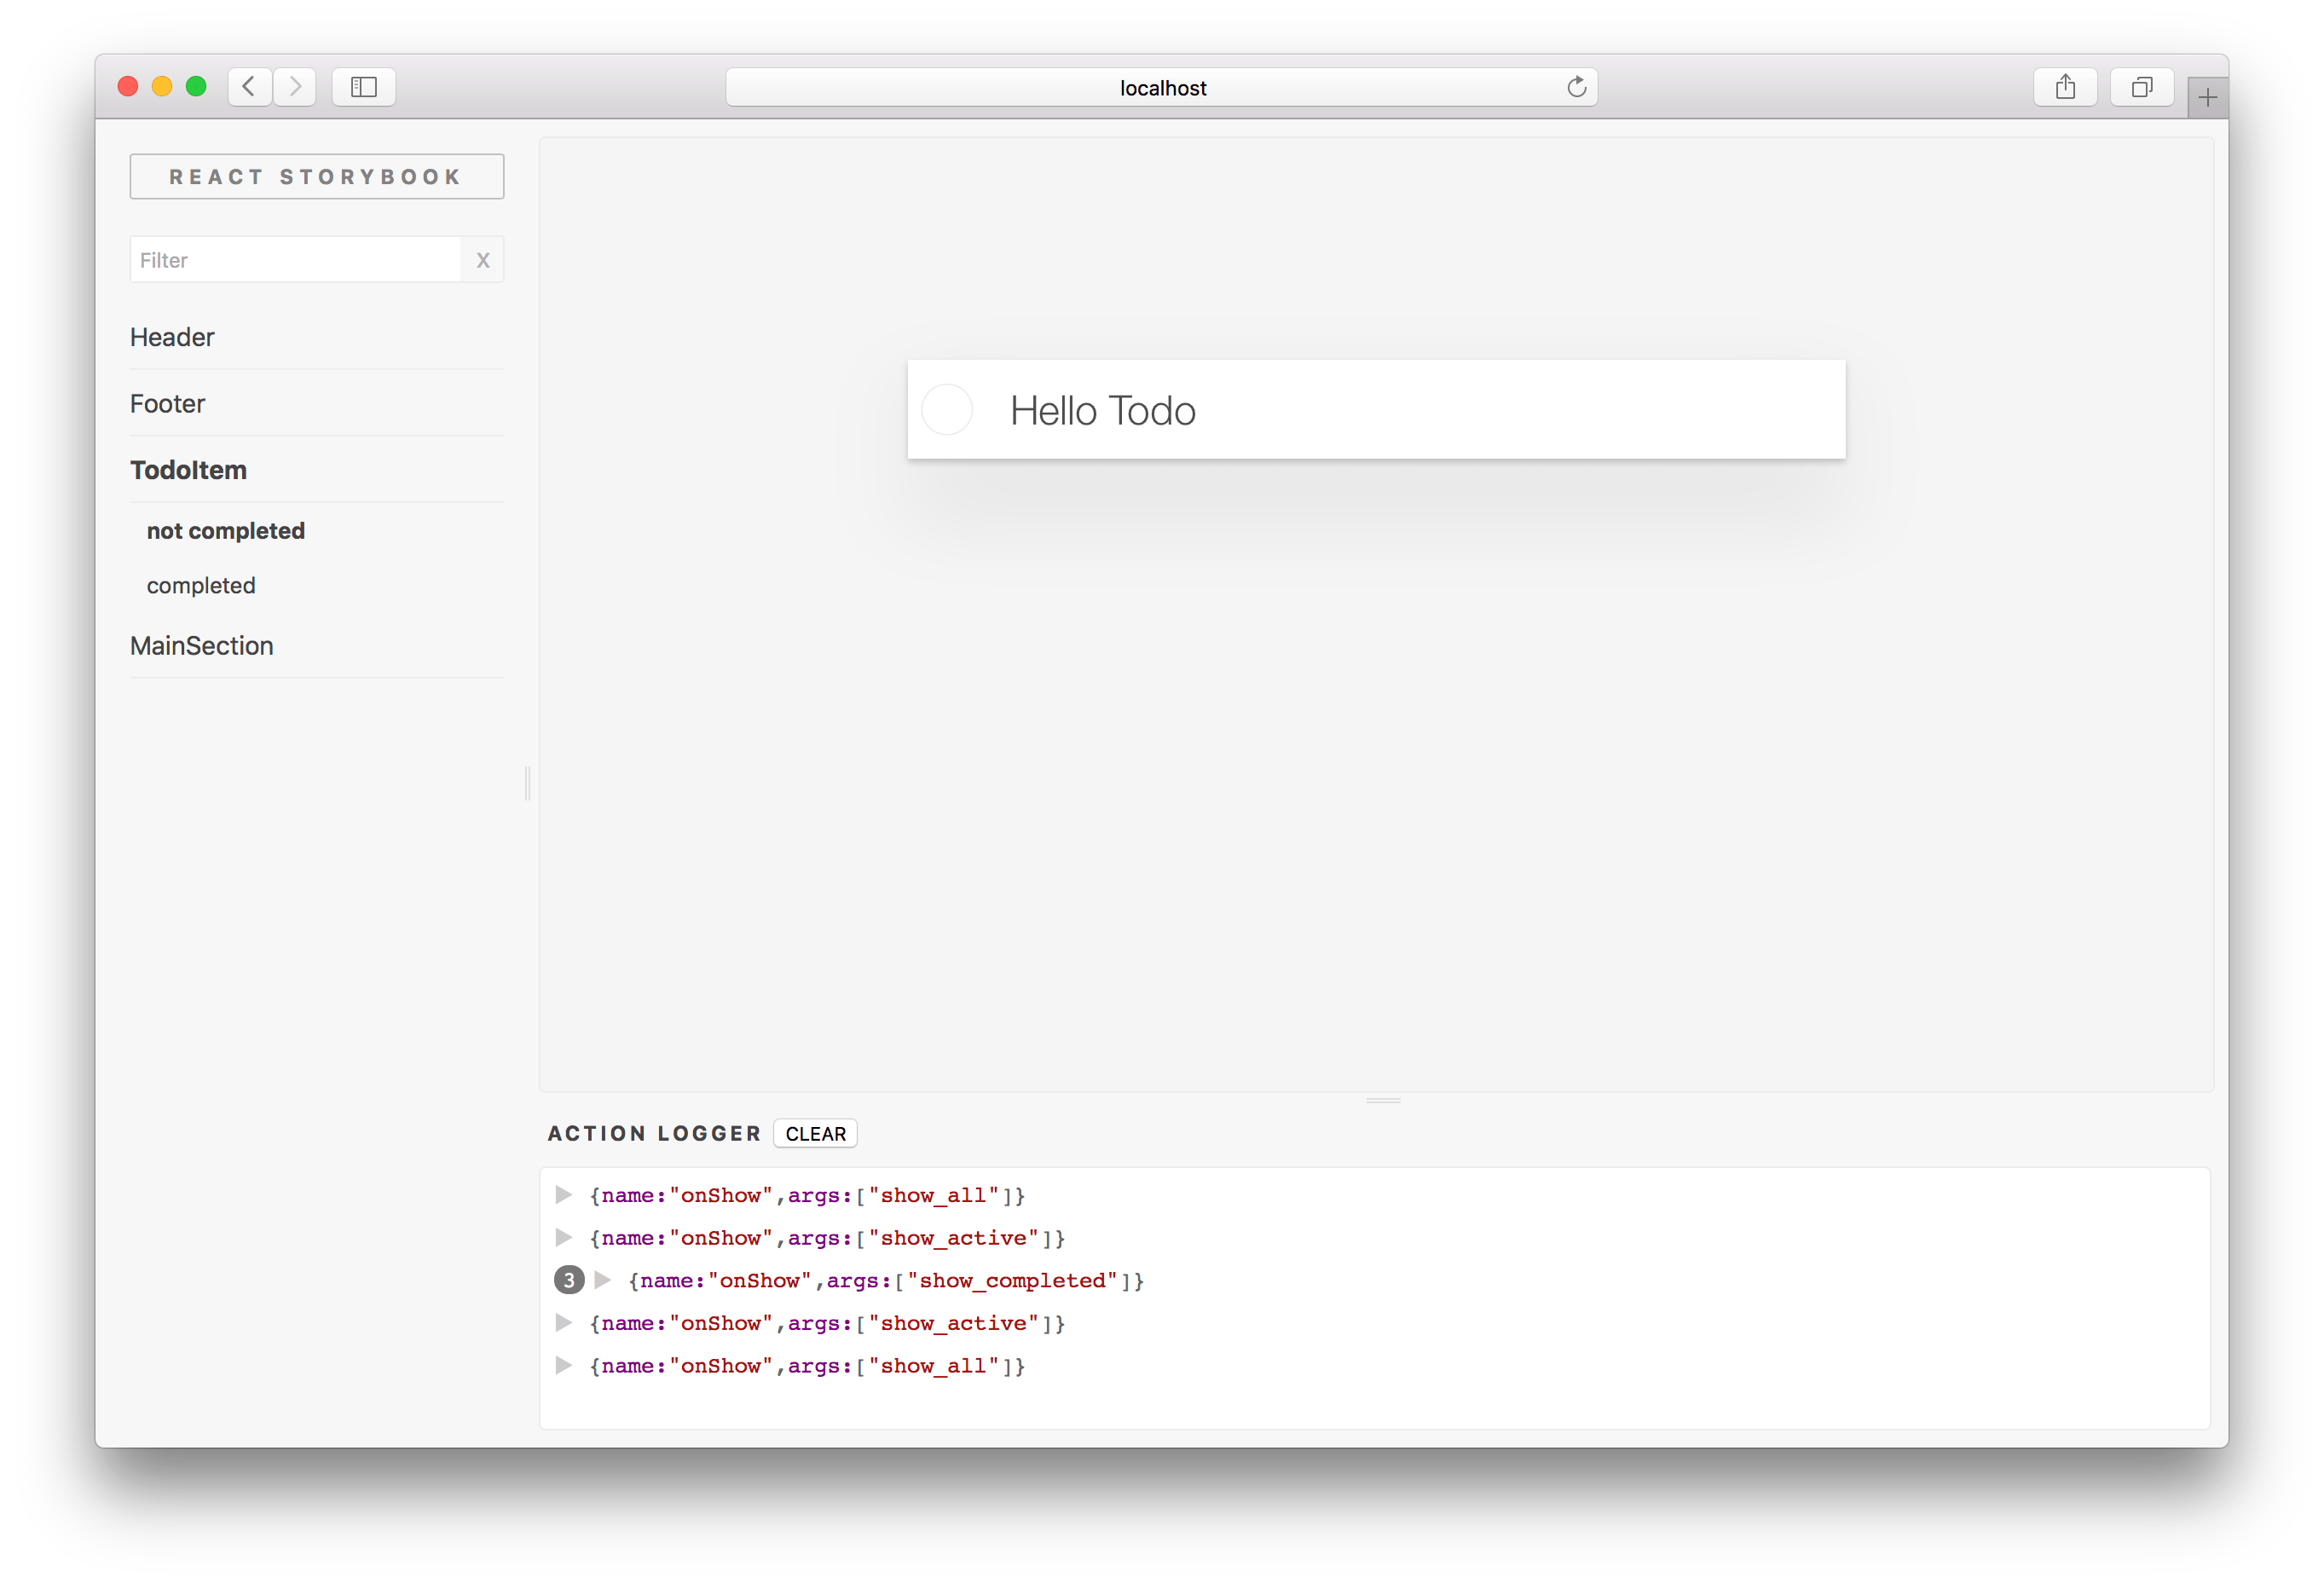Click the share icon in the toolbar

pos(2066,87)
